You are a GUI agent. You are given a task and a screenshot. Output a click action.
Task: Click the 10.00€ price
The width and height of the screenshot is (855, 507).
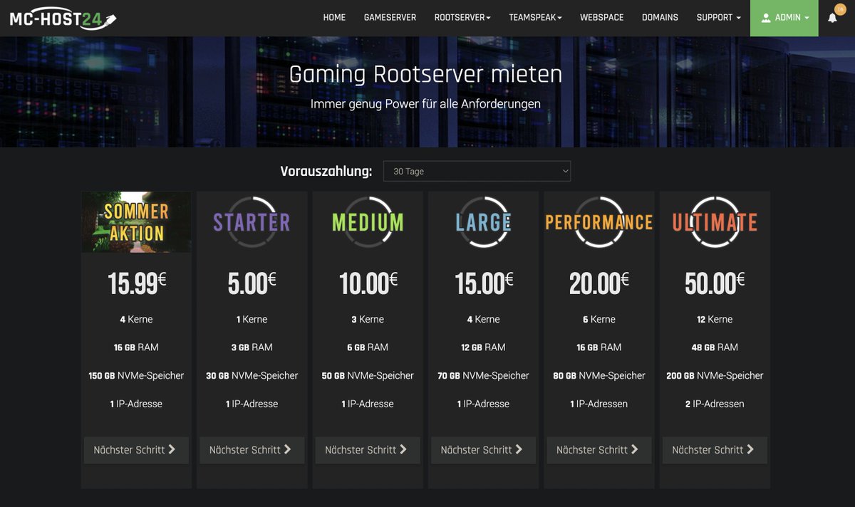[368, 283]
